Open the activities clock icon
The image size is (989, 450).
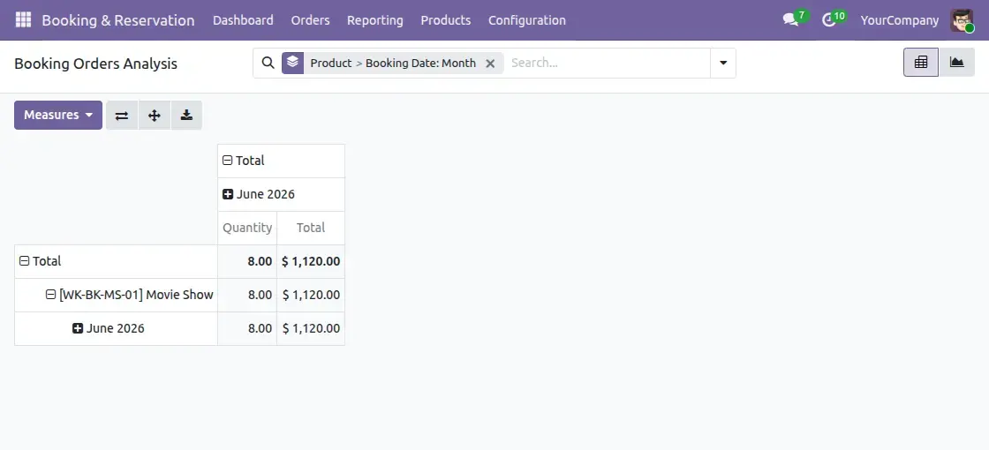[x=829, y=19]
